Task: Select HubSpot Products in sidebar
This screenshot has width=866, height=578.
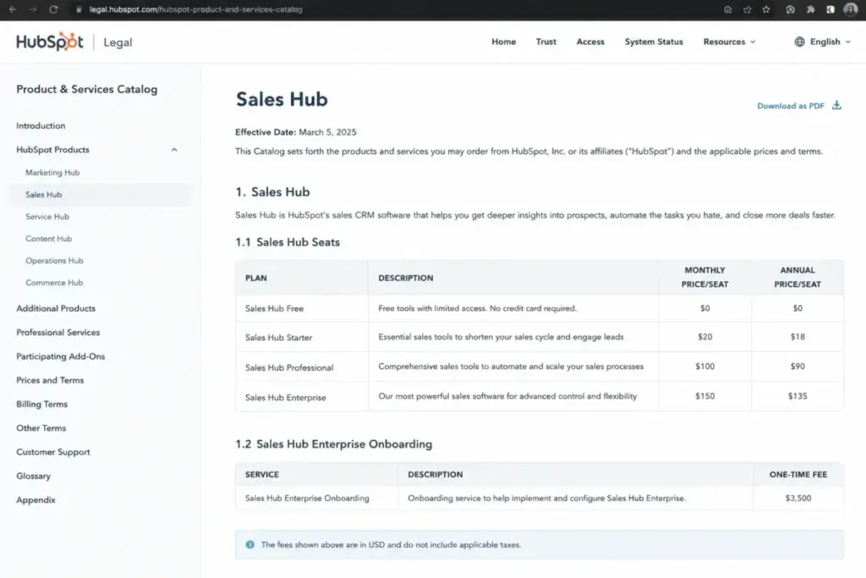Action: [x=52, y=150]
